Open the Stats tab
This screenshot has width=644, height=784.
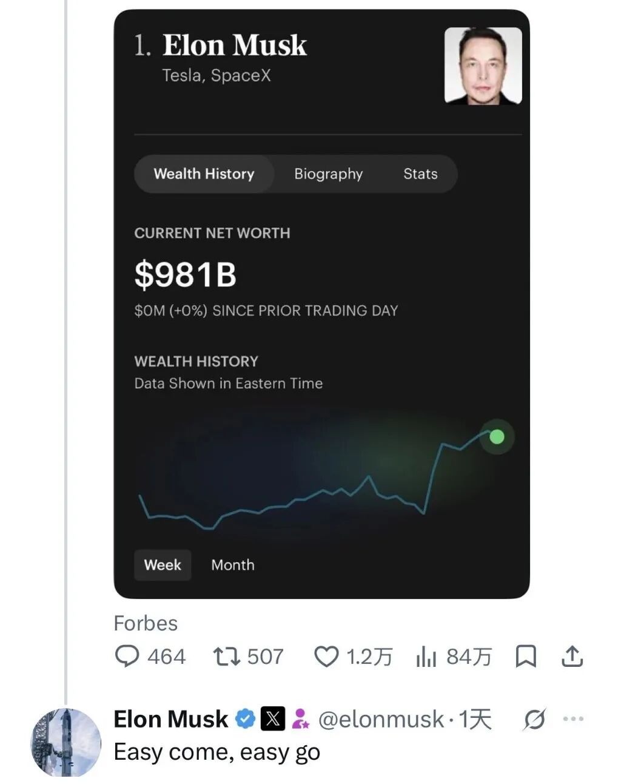420,174
